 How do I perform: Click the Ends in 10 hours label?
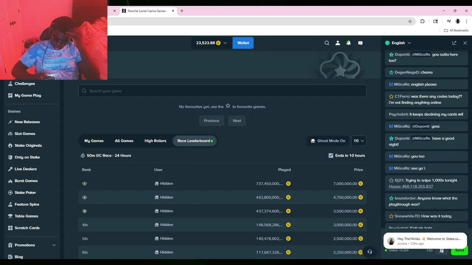[x=350, y=156]
